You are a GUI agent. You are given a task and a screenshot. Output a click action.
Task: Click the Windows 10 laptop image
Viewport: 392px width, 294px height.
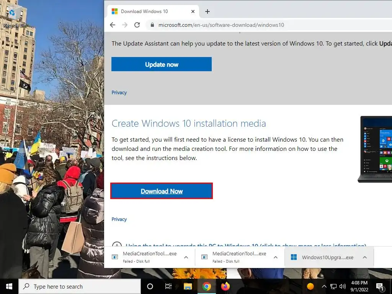375,149
